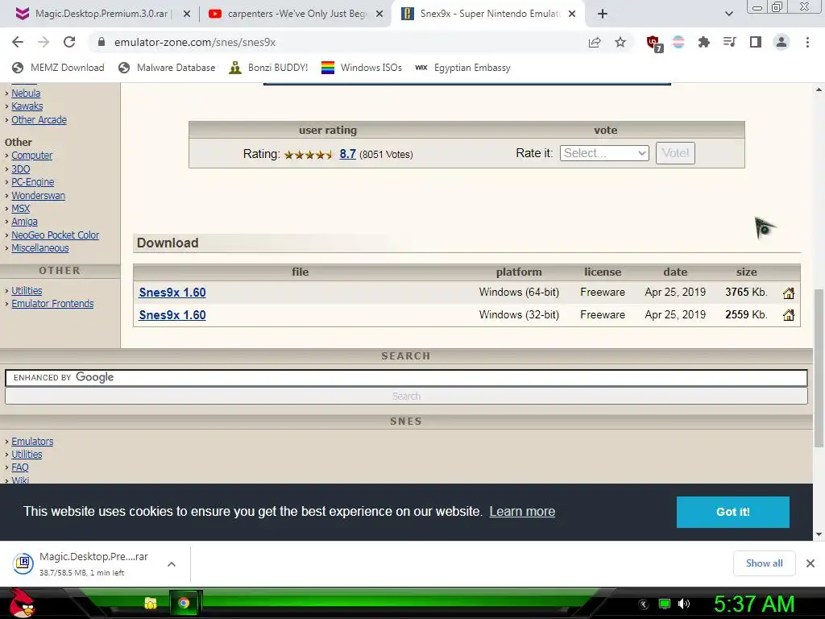Open MEMZ Download bookmark
This screenshot has height=619, width=825.
click(x=58, y=68)
